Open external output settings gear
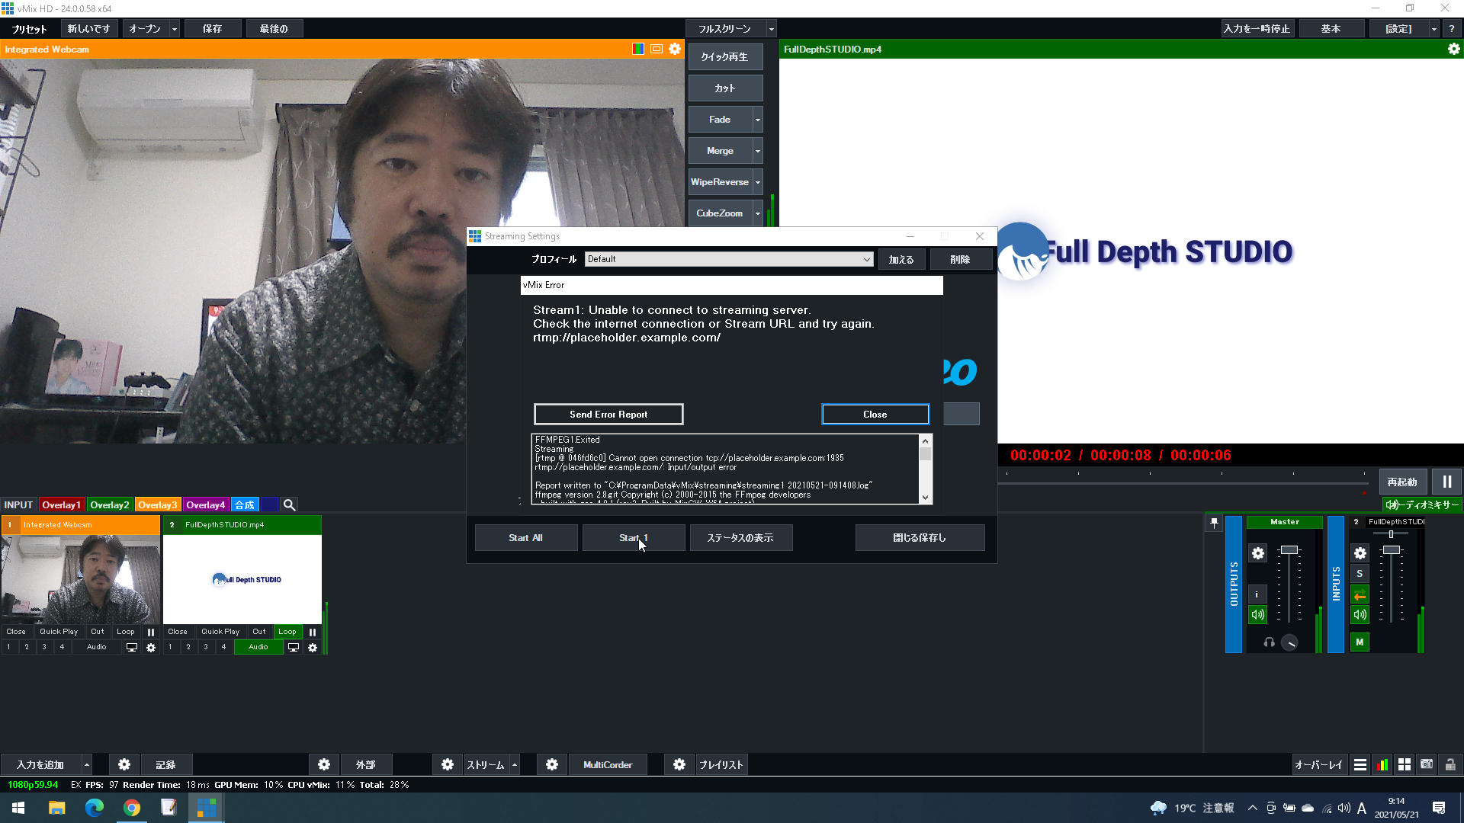 point(324,764)
